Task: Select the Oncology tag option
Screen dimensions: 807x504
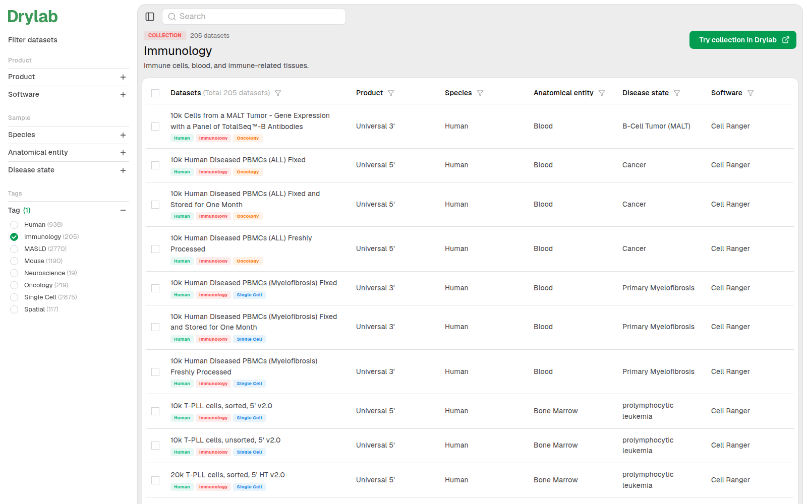Action: (x=14, y=285)
